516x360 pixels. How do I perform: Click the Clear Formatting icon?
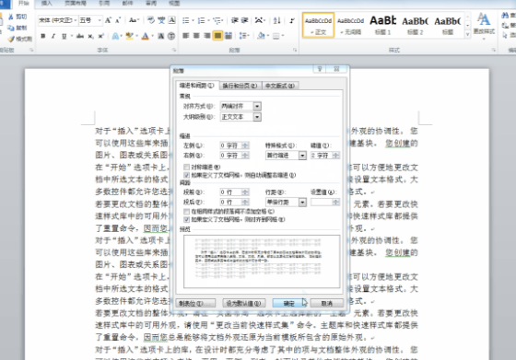[151, 20]
